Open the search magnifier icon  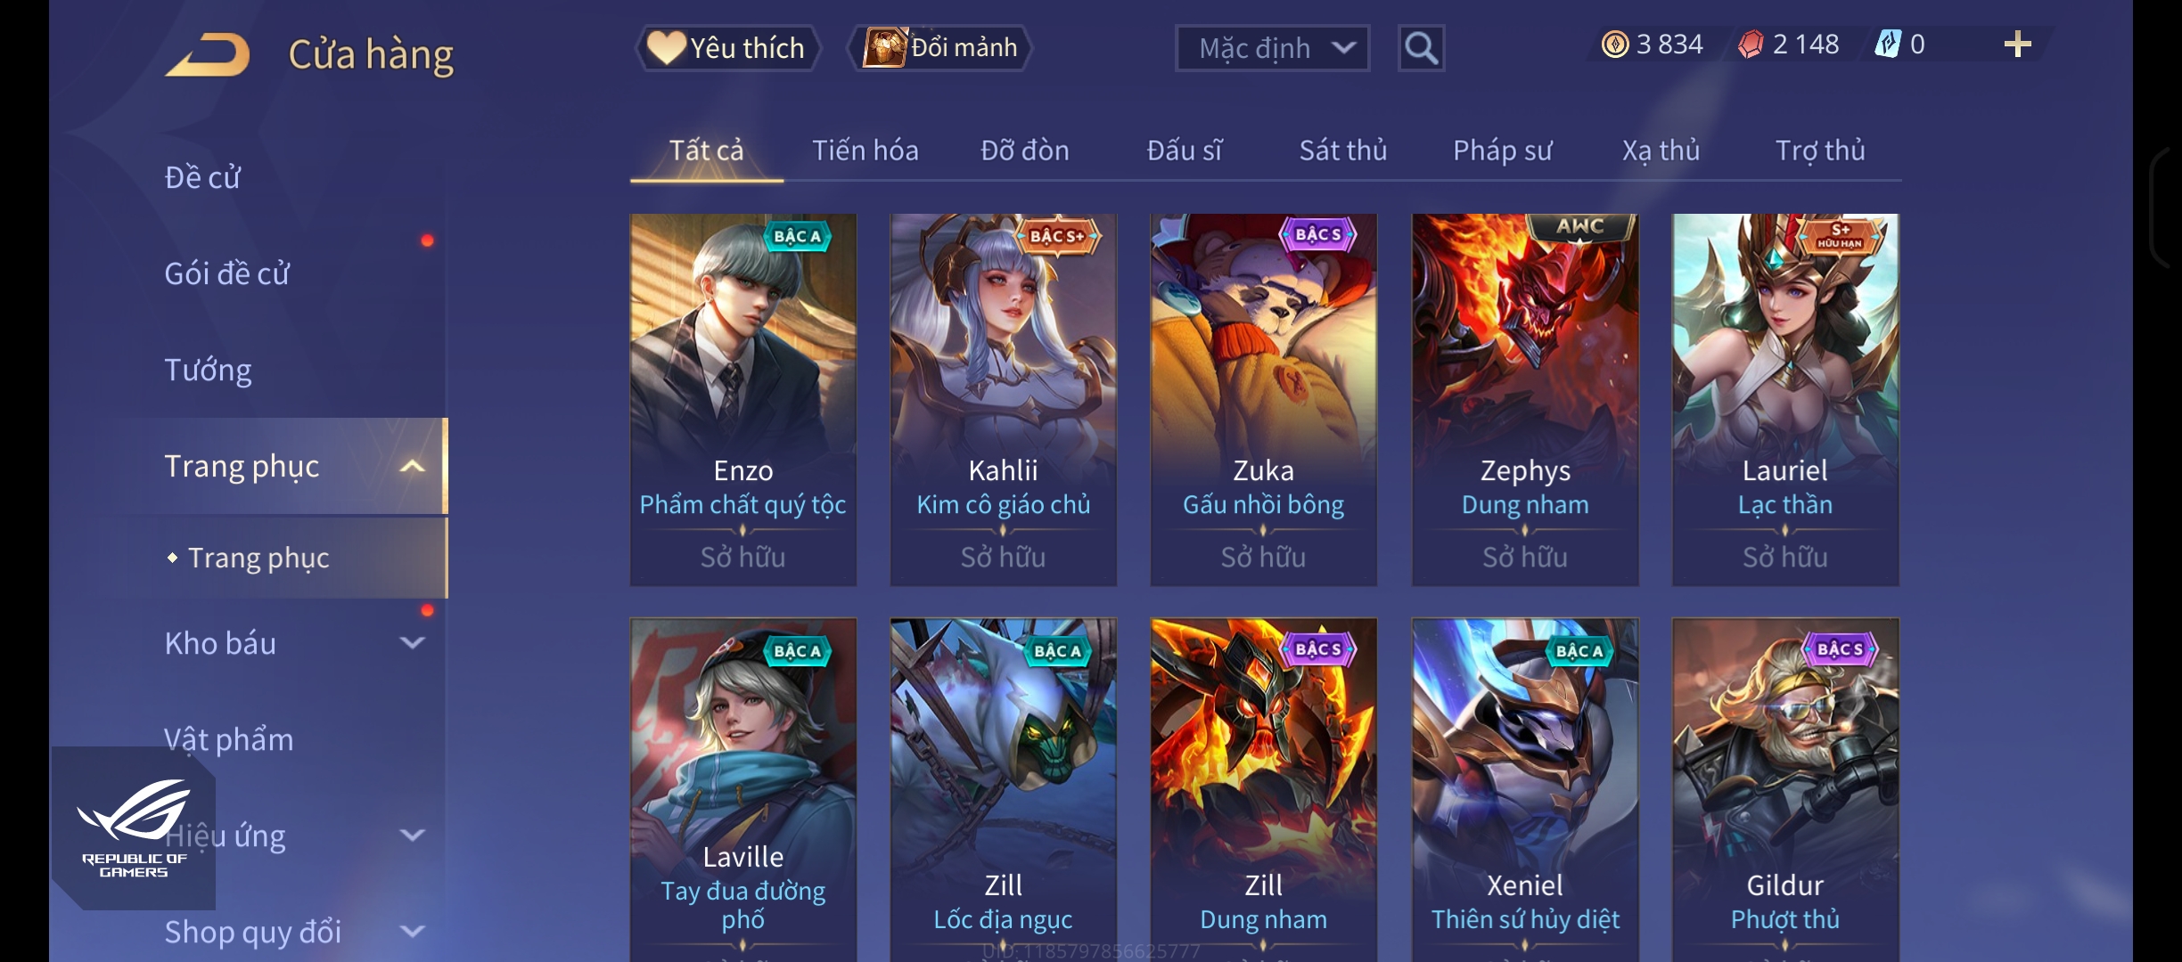coord(1421,48)
